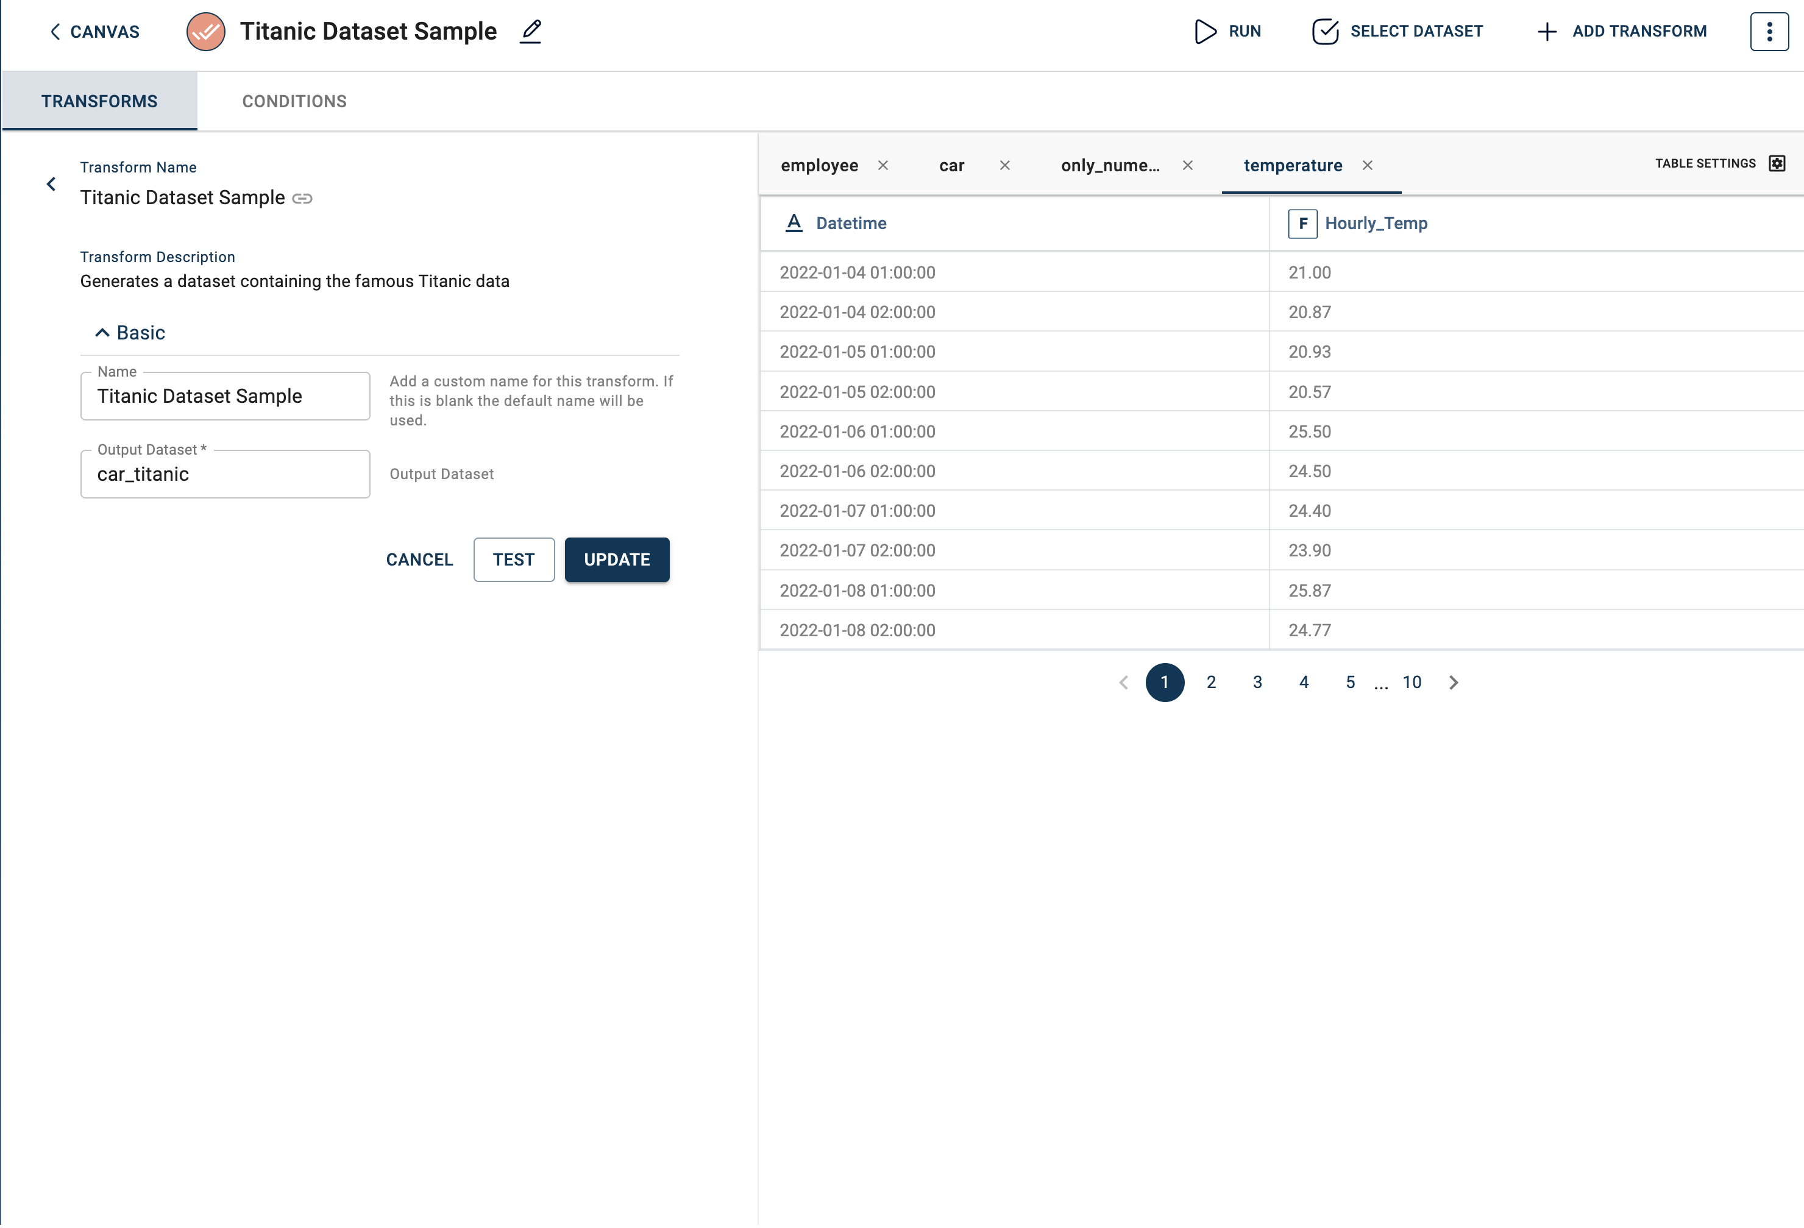1804x1228 pixels.
Task: Go to page 2
Action: click(1211, 683)
